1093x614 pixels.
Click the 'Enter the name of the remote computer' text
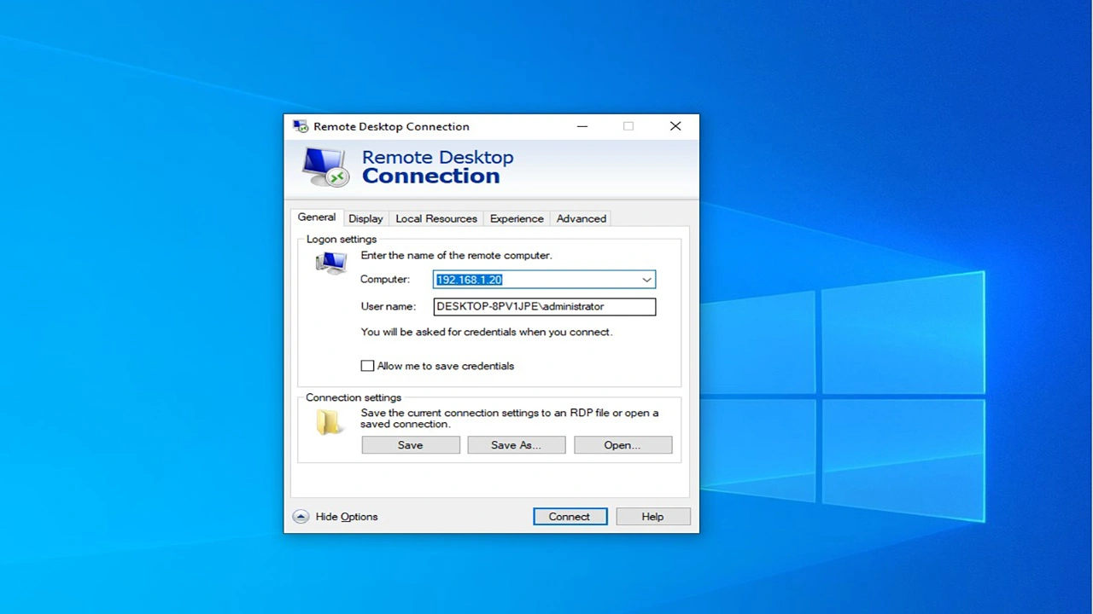[x=456, y=255]
